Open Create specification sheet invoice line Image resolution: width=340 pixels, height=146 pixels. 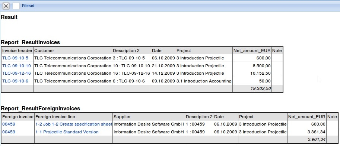(x=74, y=124)
